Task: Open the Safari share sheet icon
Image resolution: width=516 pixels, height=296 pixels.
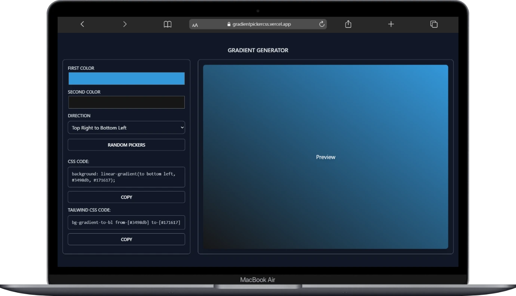Action: point(348,24)
